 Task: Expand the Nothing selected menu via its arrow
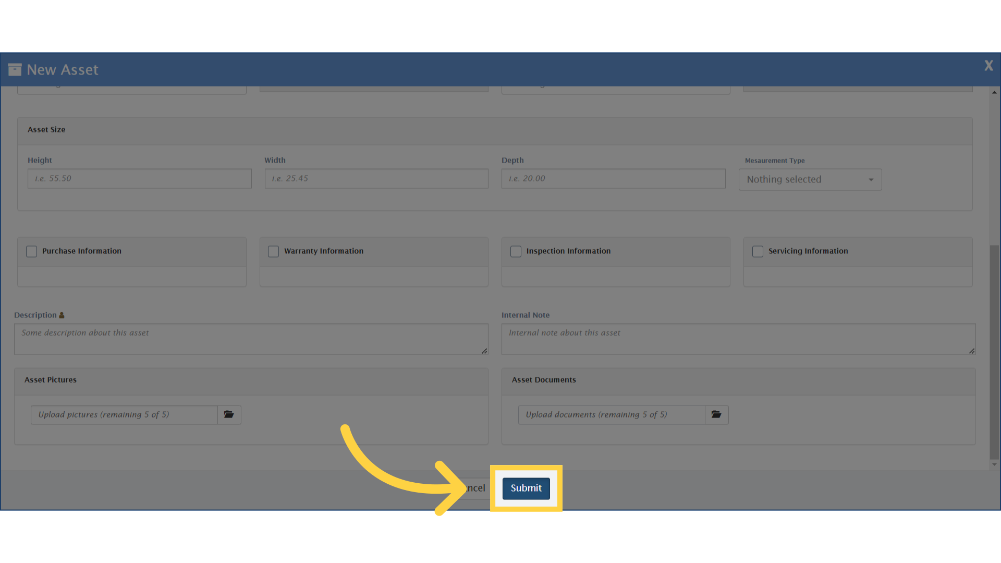click(870, 179)
